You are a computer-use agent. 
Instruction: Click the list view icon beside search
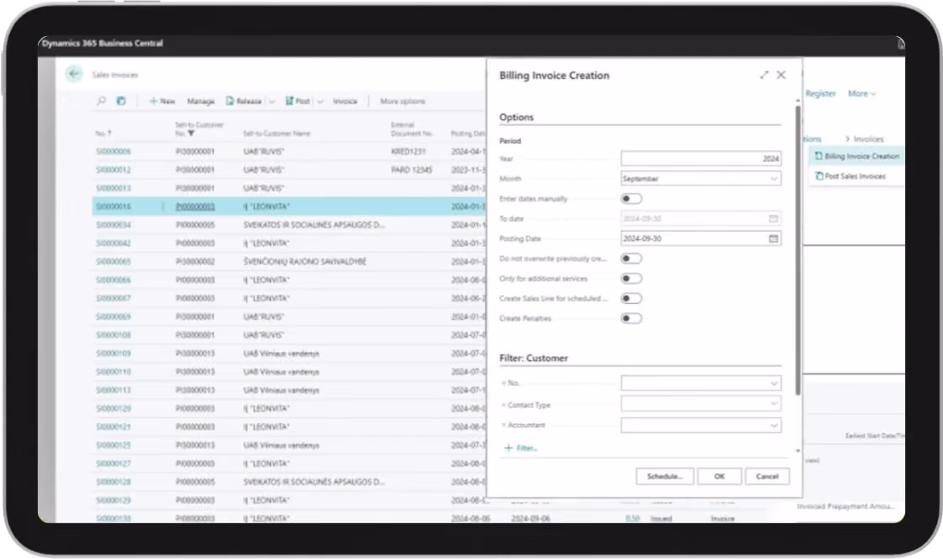[121, 101]
